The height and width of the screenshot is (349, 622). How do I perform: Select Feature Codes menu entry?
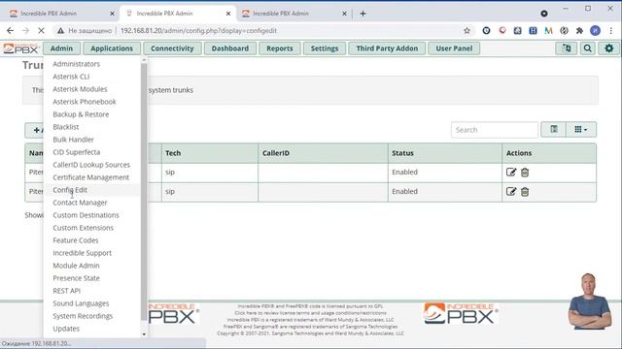tap(76, 240)
